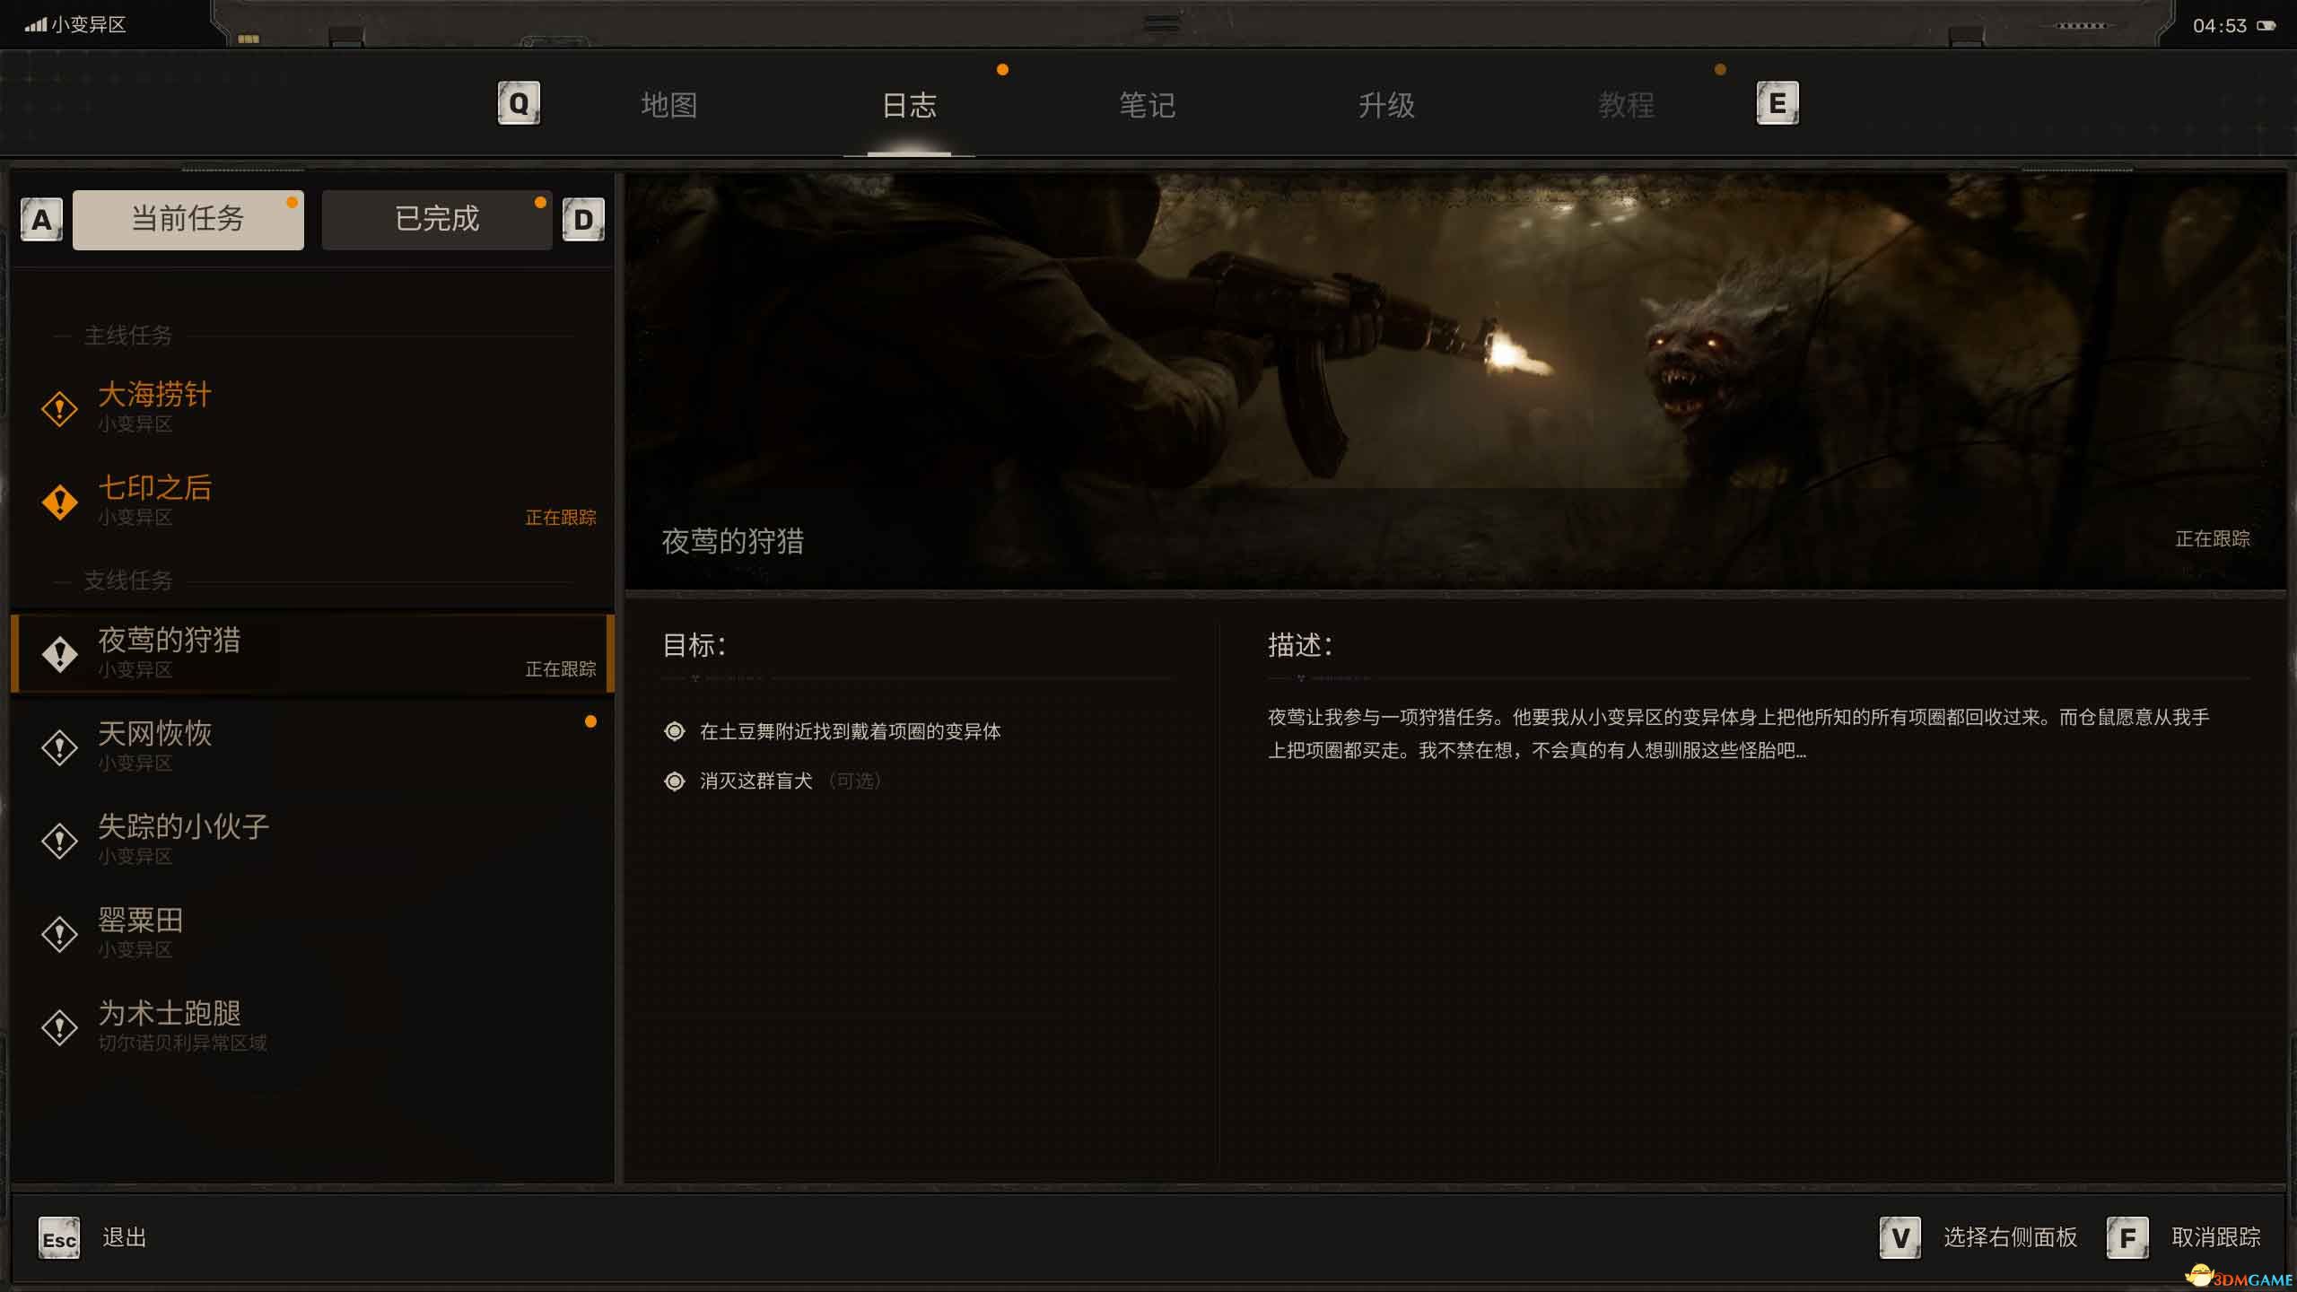Open the side quest 天网恢恢
The height and width of the screenshot is (1292, 2297).
(x=312, y=747)
